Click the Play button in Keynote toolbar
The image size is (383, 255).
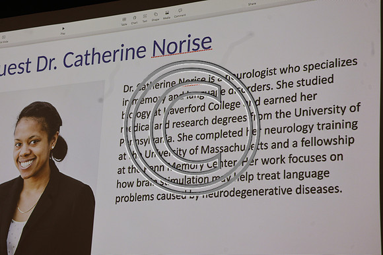[x=63, y=30]
